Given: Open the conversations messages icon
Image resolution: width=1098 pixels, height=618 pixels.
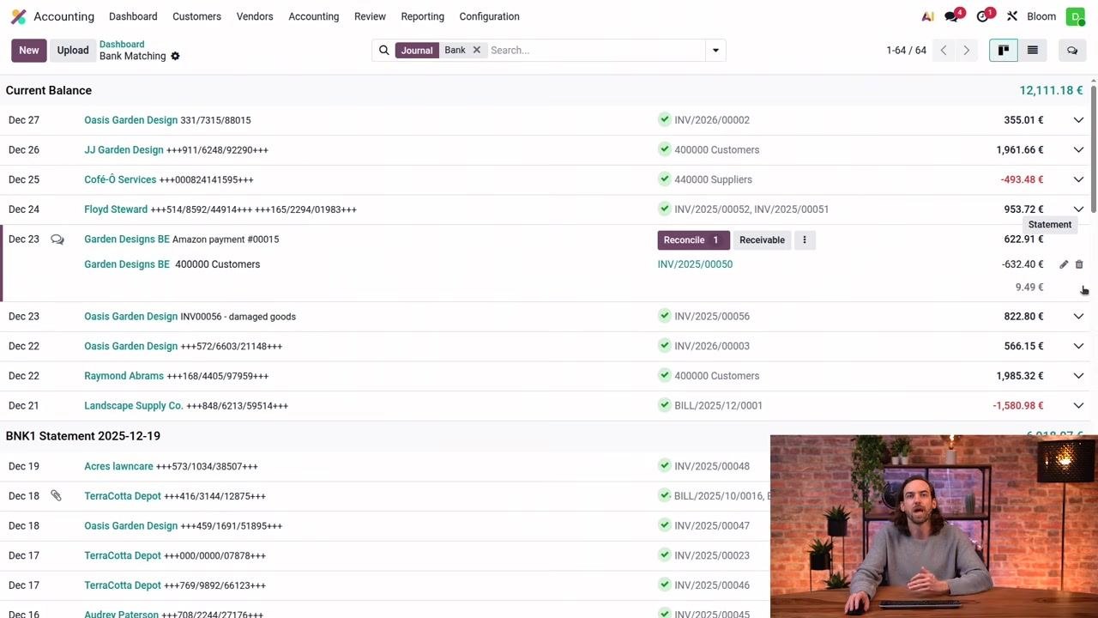Looking at the screenshot, I should pos(951,16).
